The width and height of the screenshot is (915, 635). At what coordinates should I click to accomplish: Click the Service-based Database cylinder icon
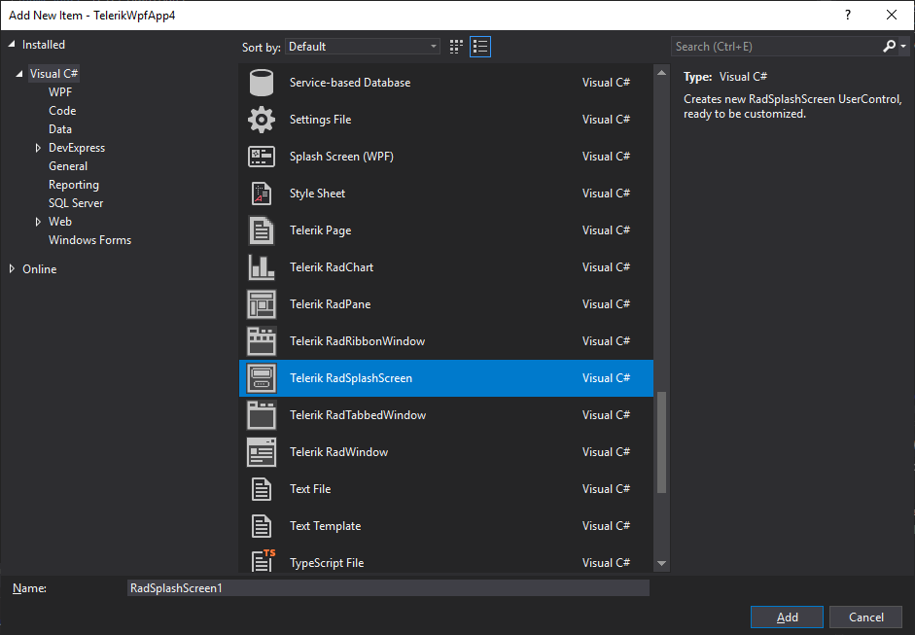(x=261, y=82)
